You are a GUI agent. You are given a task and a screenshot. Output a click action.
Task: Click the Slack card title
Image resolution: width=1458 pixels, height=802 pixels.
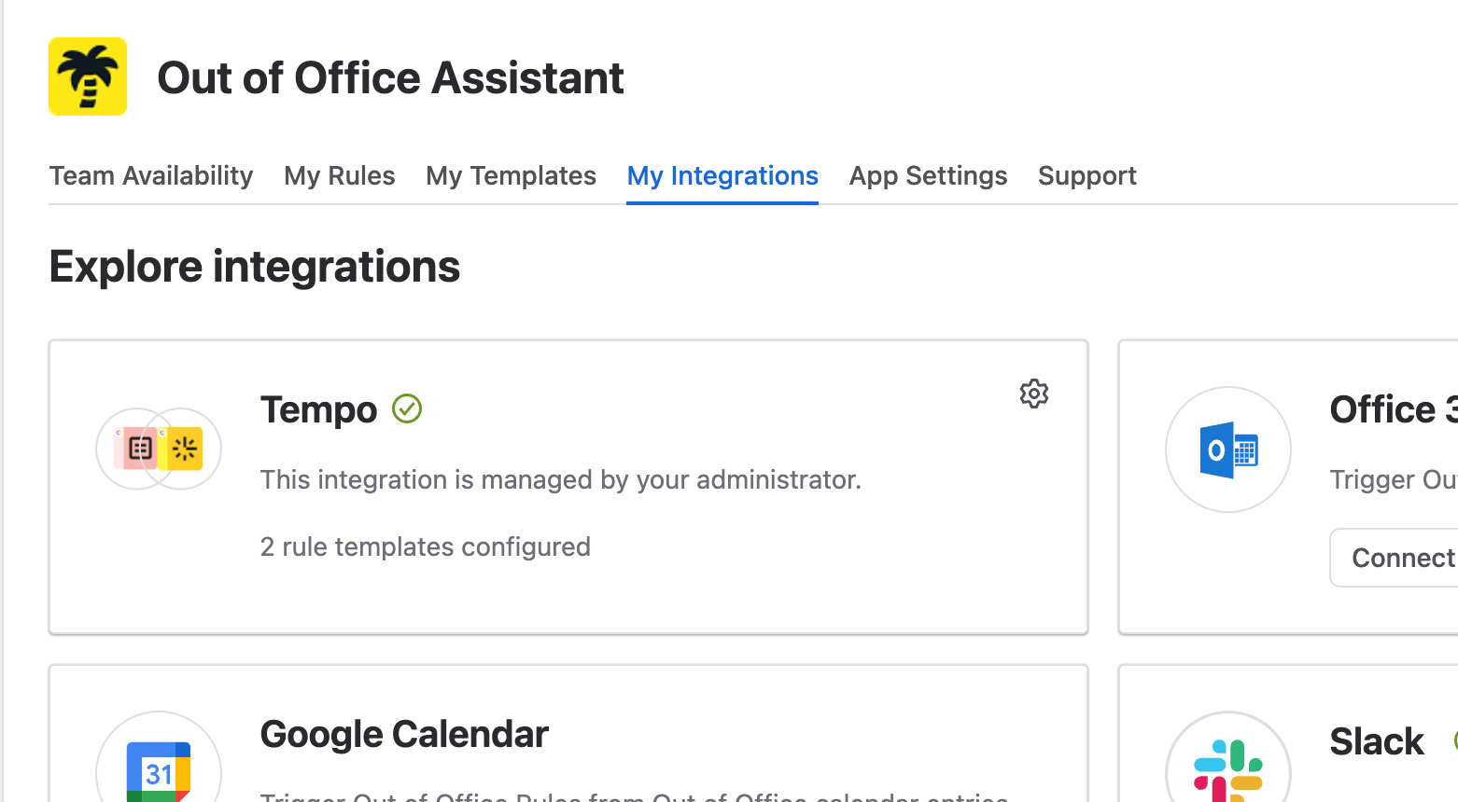pyautogui.click(x=1377, y=741)
